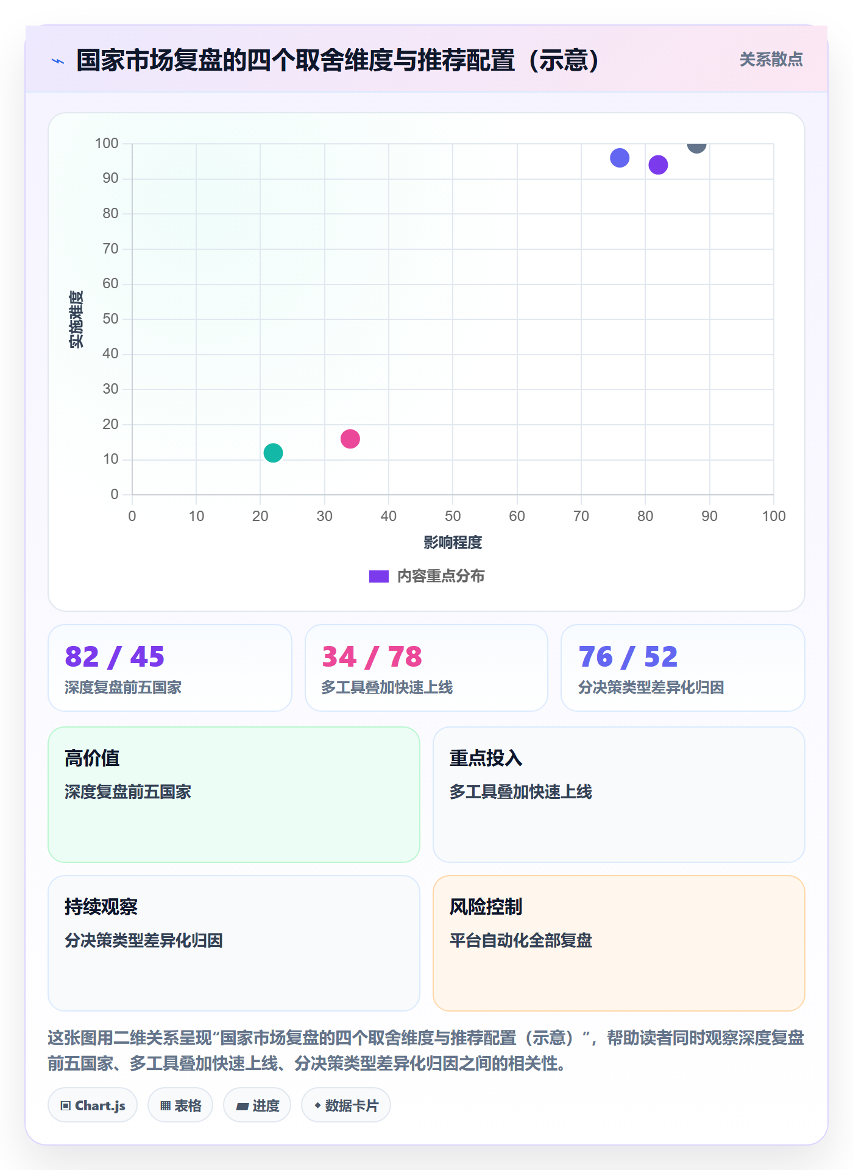Viewport: 853px width, 1170px height.
Task: Click the 表格 table tag
Action: [x=180, y=1105]
